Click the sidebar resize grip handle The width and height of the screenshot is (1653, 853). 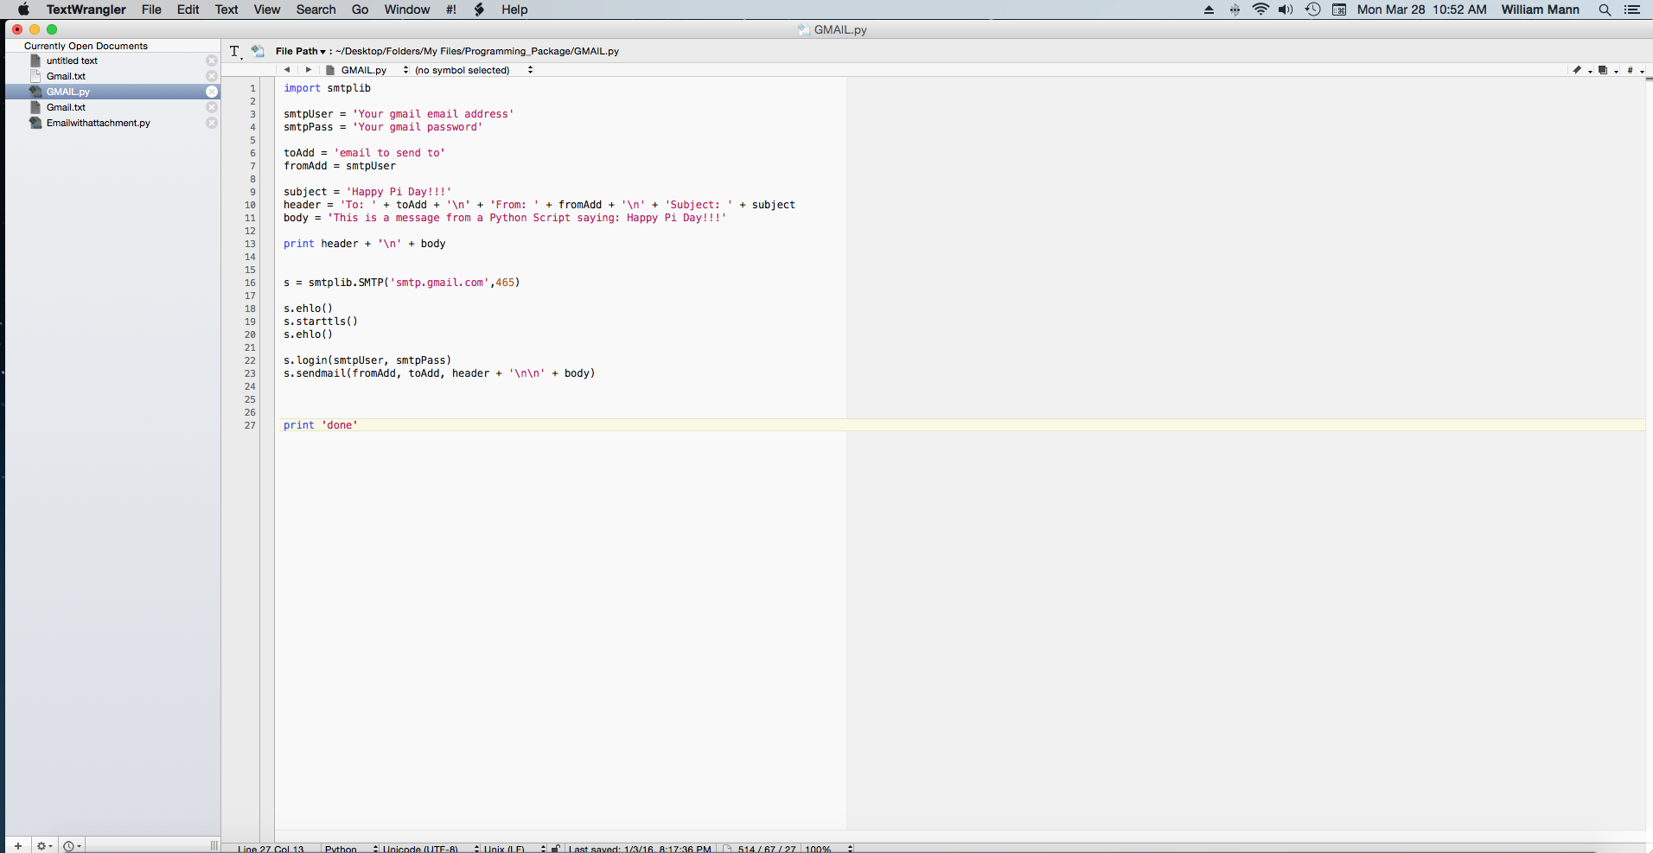214,846
